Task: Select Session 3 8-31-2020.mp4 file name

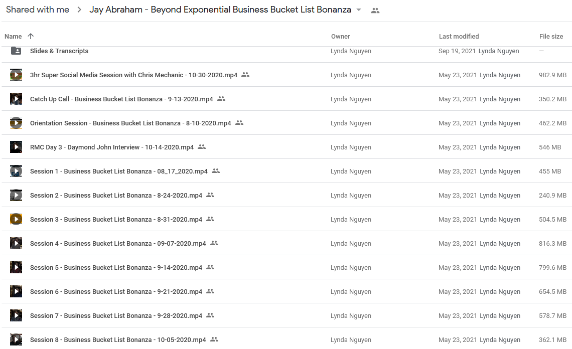Action: [x=116, y=220]
